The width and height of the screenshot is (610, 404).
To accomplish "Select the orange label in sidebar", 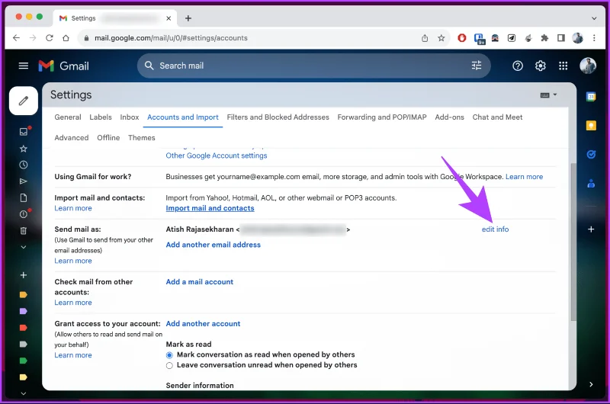I will [24, 295].
